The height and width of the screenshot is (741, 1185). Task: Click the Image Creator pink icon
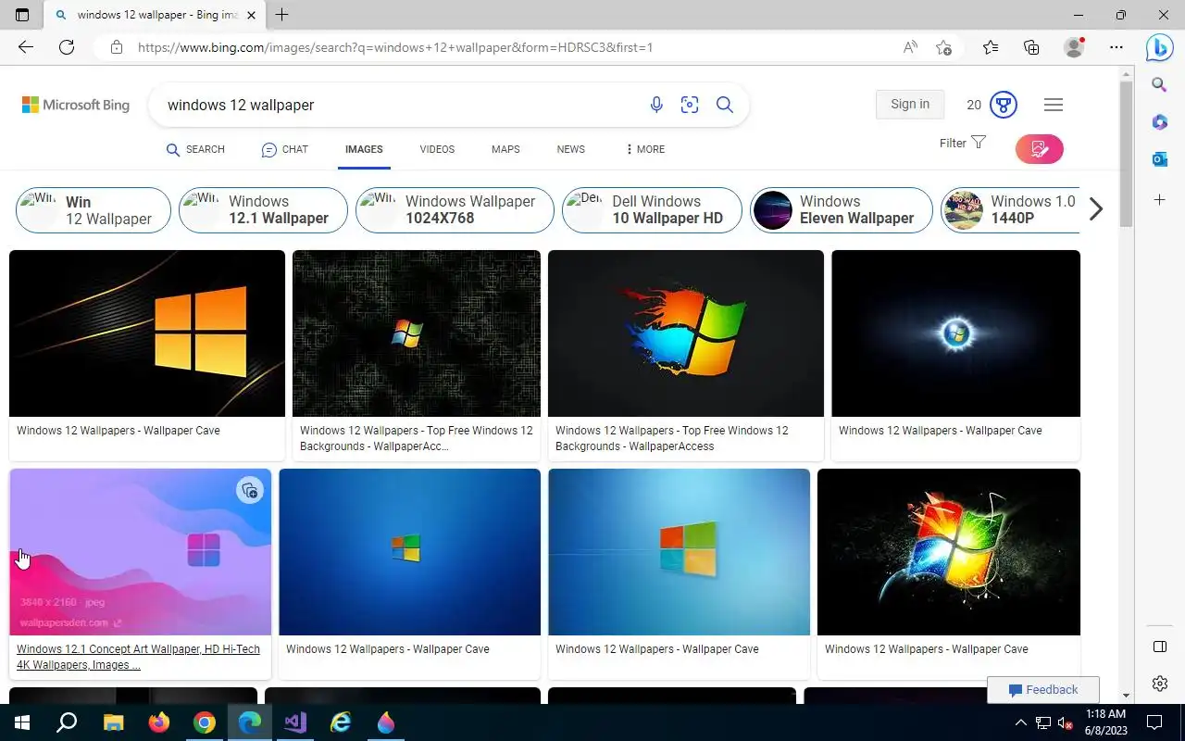pos(1039,149)
